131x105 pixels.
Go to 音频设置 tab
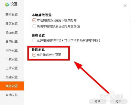pyautogui.click(x=12, y=41)
